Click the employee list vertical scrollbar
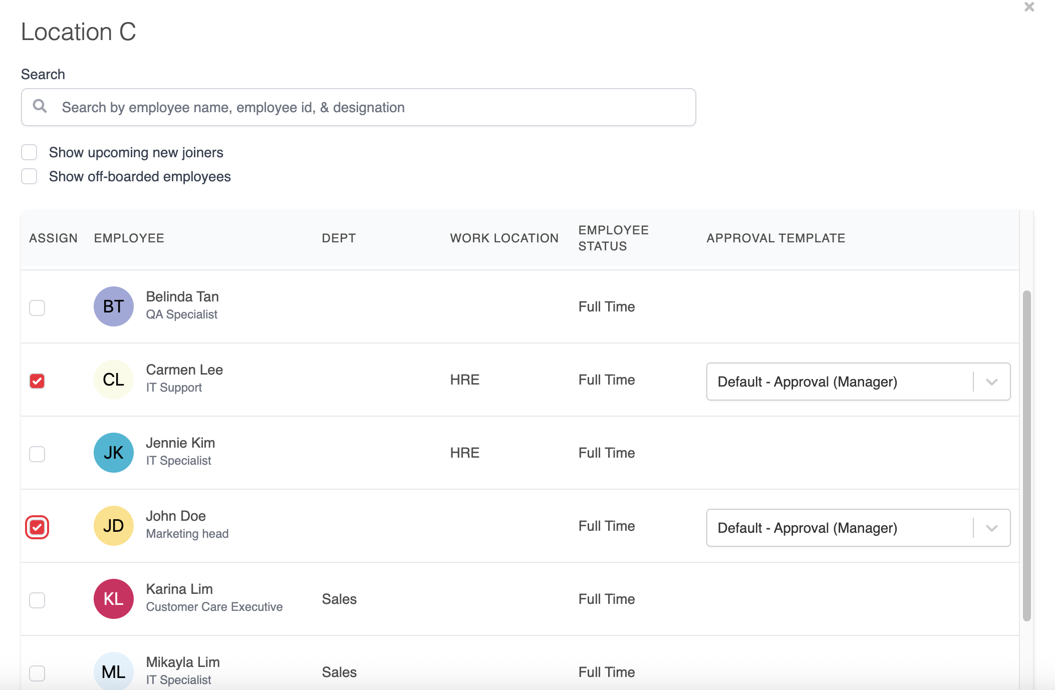 point(1026,455)
